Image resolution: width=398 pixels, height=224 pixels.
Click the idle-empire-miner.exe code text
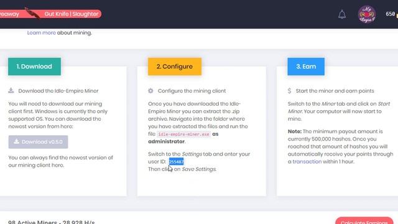pyautogui.click(x=184, y=134)
